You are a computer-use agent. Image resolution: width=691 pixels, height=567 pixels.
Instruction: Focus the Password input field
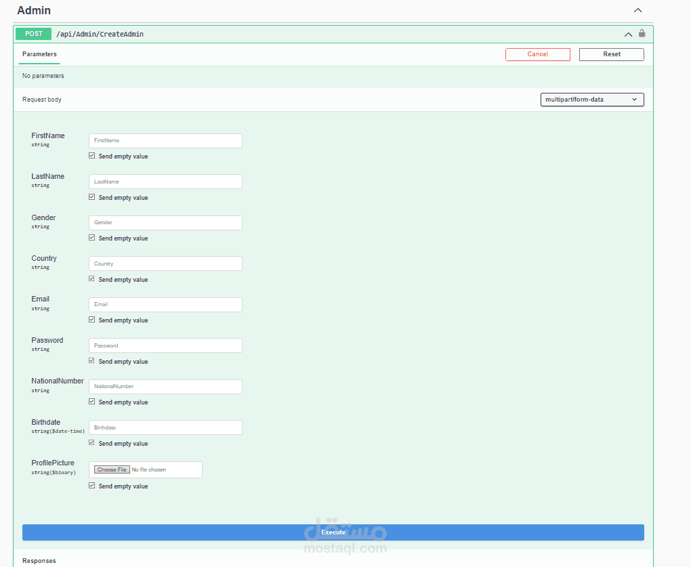click(165, 345)
